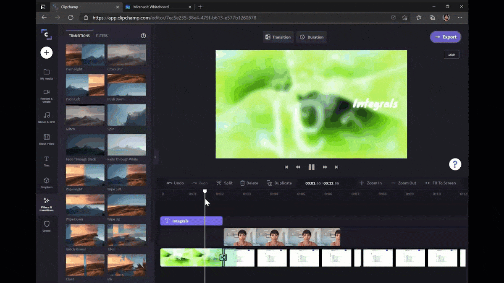Select the Cross Blur transition thumbnail

pos(126,55)
